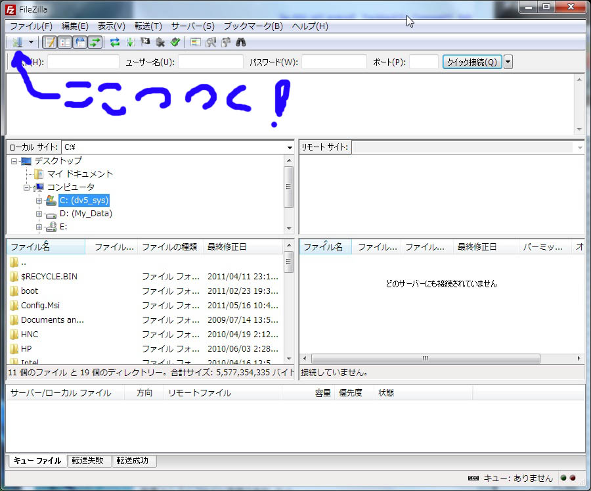Focus the ポート(P) input field

(x=424, y=62)
